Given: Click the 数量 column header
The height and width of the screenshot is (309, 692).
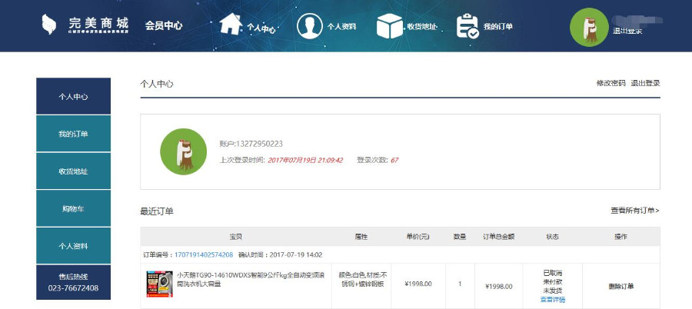Looking at the screenshot, I should point(460,237).
